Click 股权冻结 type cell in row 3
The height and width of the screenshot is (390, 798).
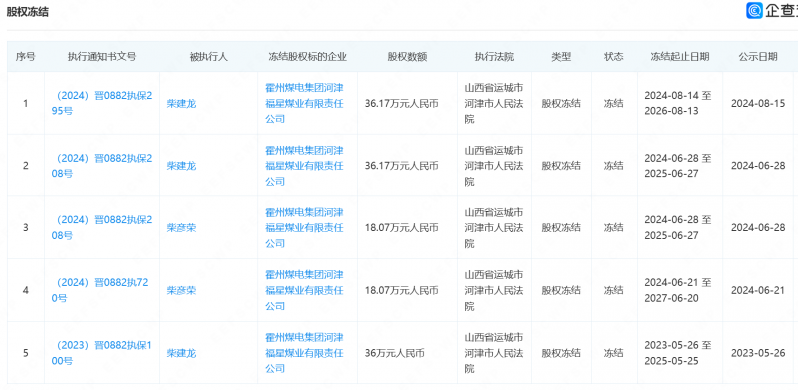[561, 228]
